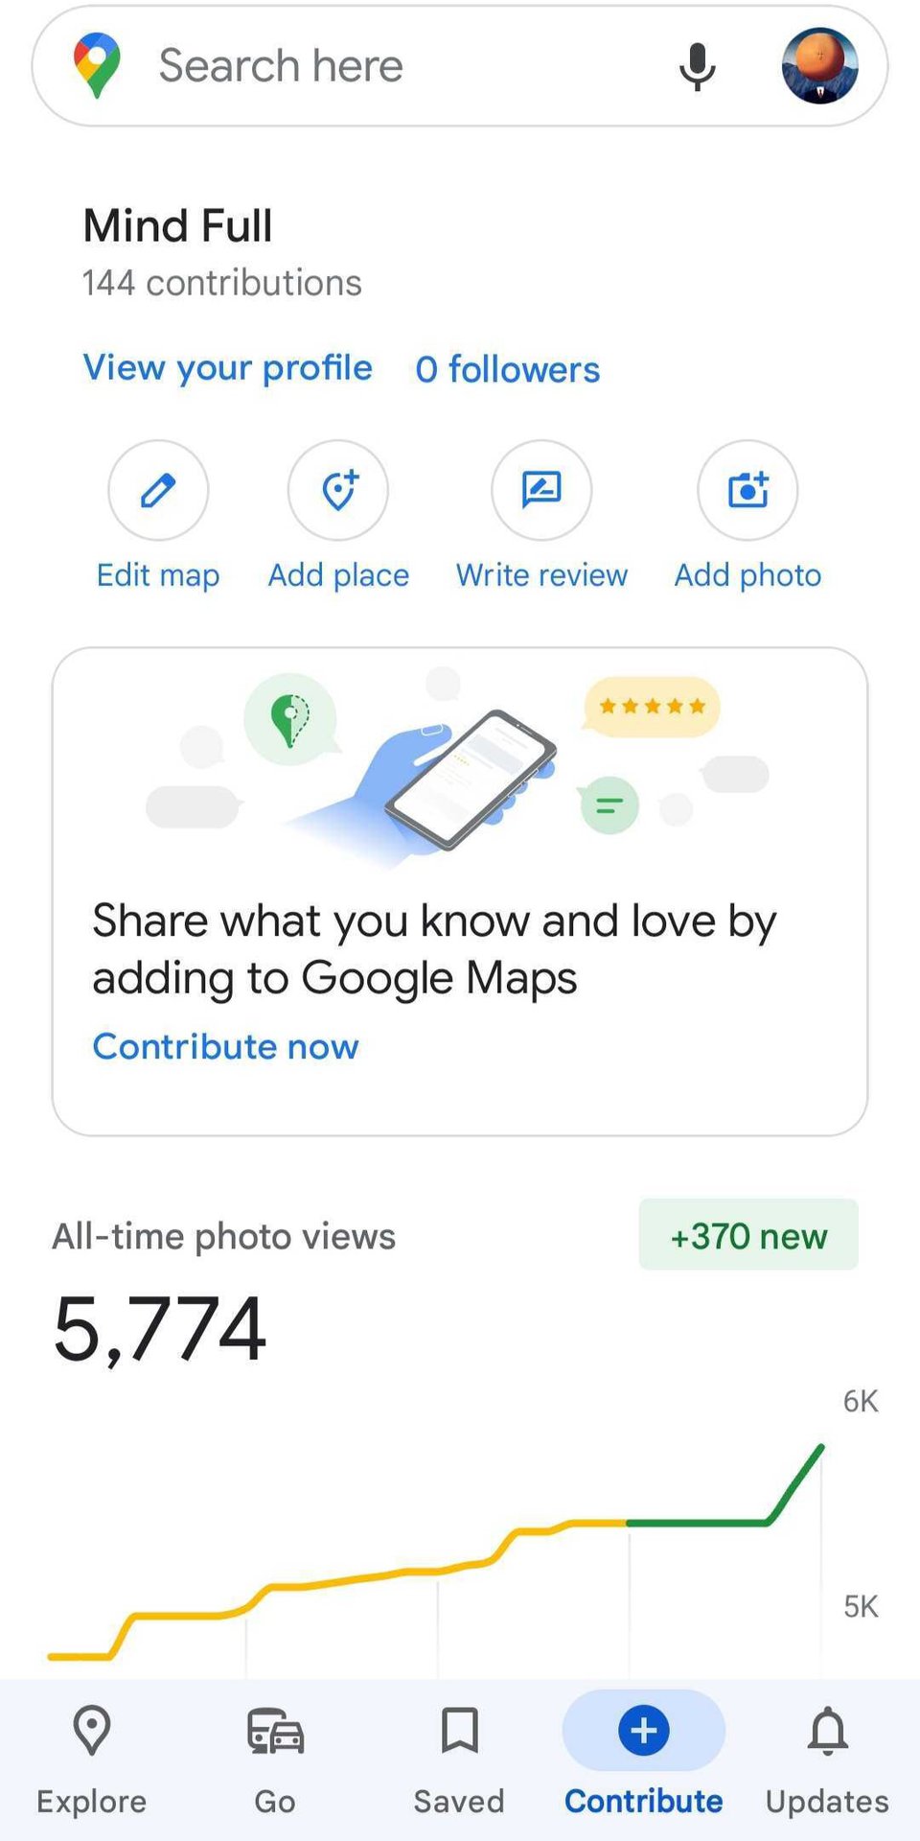920x1841 pixels.
Task: Open the Saved tab
Action: [x=459, y=1759]
